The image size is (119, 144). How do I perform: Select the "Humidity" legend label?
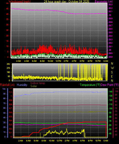[22, 85]
